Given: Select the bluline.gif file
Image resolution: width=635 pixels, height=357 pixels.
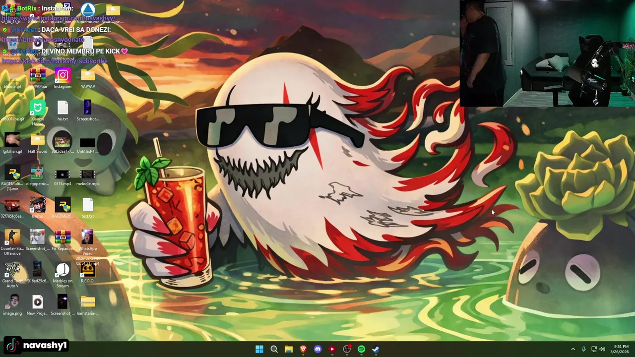Looking at the screenshot, I should (x=12, y=78).
